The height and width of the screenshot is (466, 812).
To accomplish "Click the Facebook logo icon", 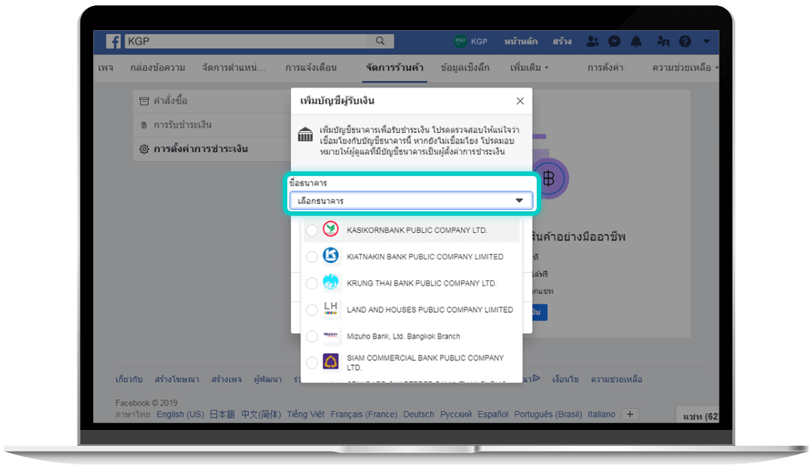I will pyautogui.click(x=113, y=41).
